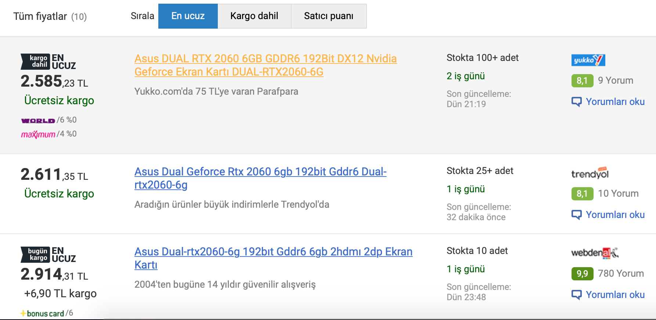This screenshot has width=656, height=320.
Task: Click the Maximum card installment logo
Action: point(38,134)
